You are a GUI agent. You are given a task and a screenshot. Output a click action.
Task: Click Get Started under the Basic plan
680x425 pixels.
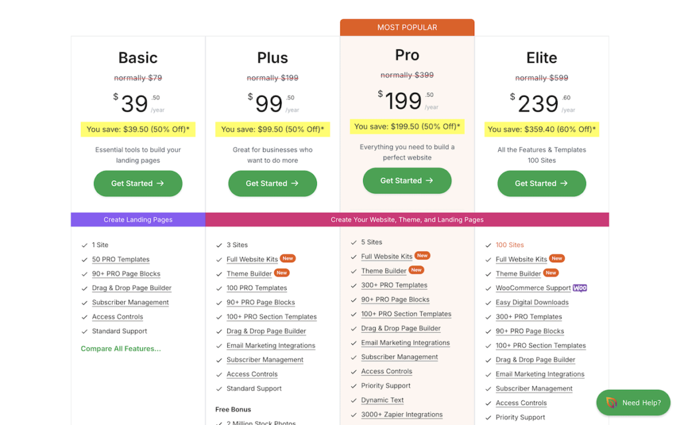pos(137,183)
